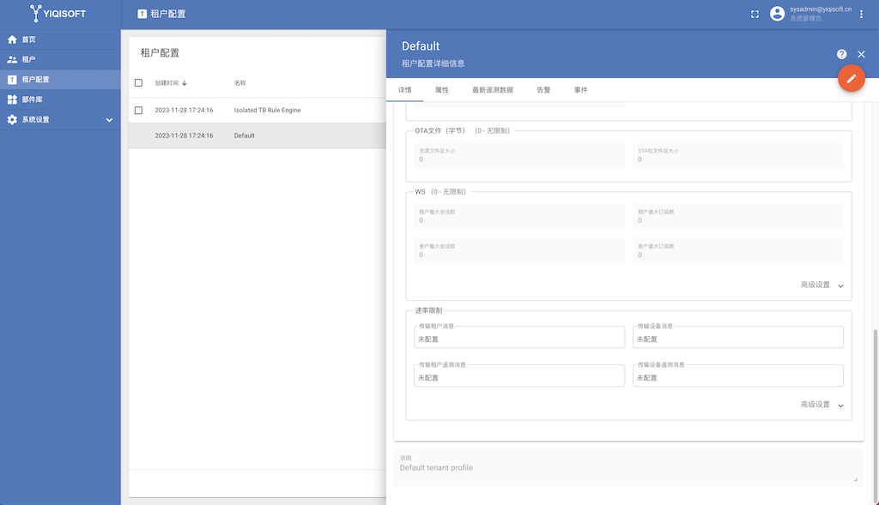The height and width of the screenshot is (505, 879).
Task: Go to 首页 home in sidebar
Action: tap(28, 39)
